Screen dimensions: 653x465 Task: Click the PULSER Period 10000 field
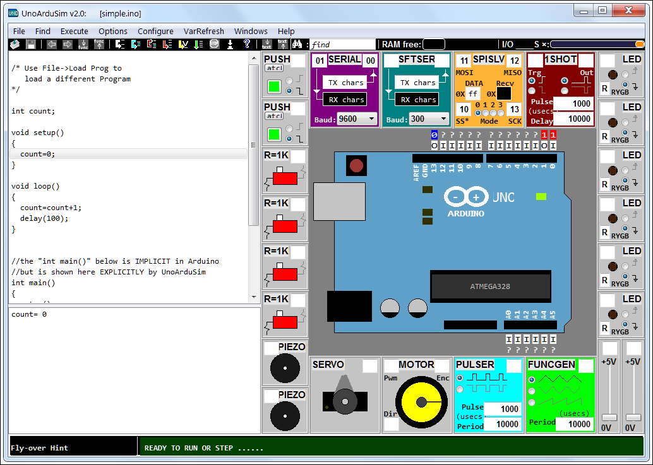point(502,424)
